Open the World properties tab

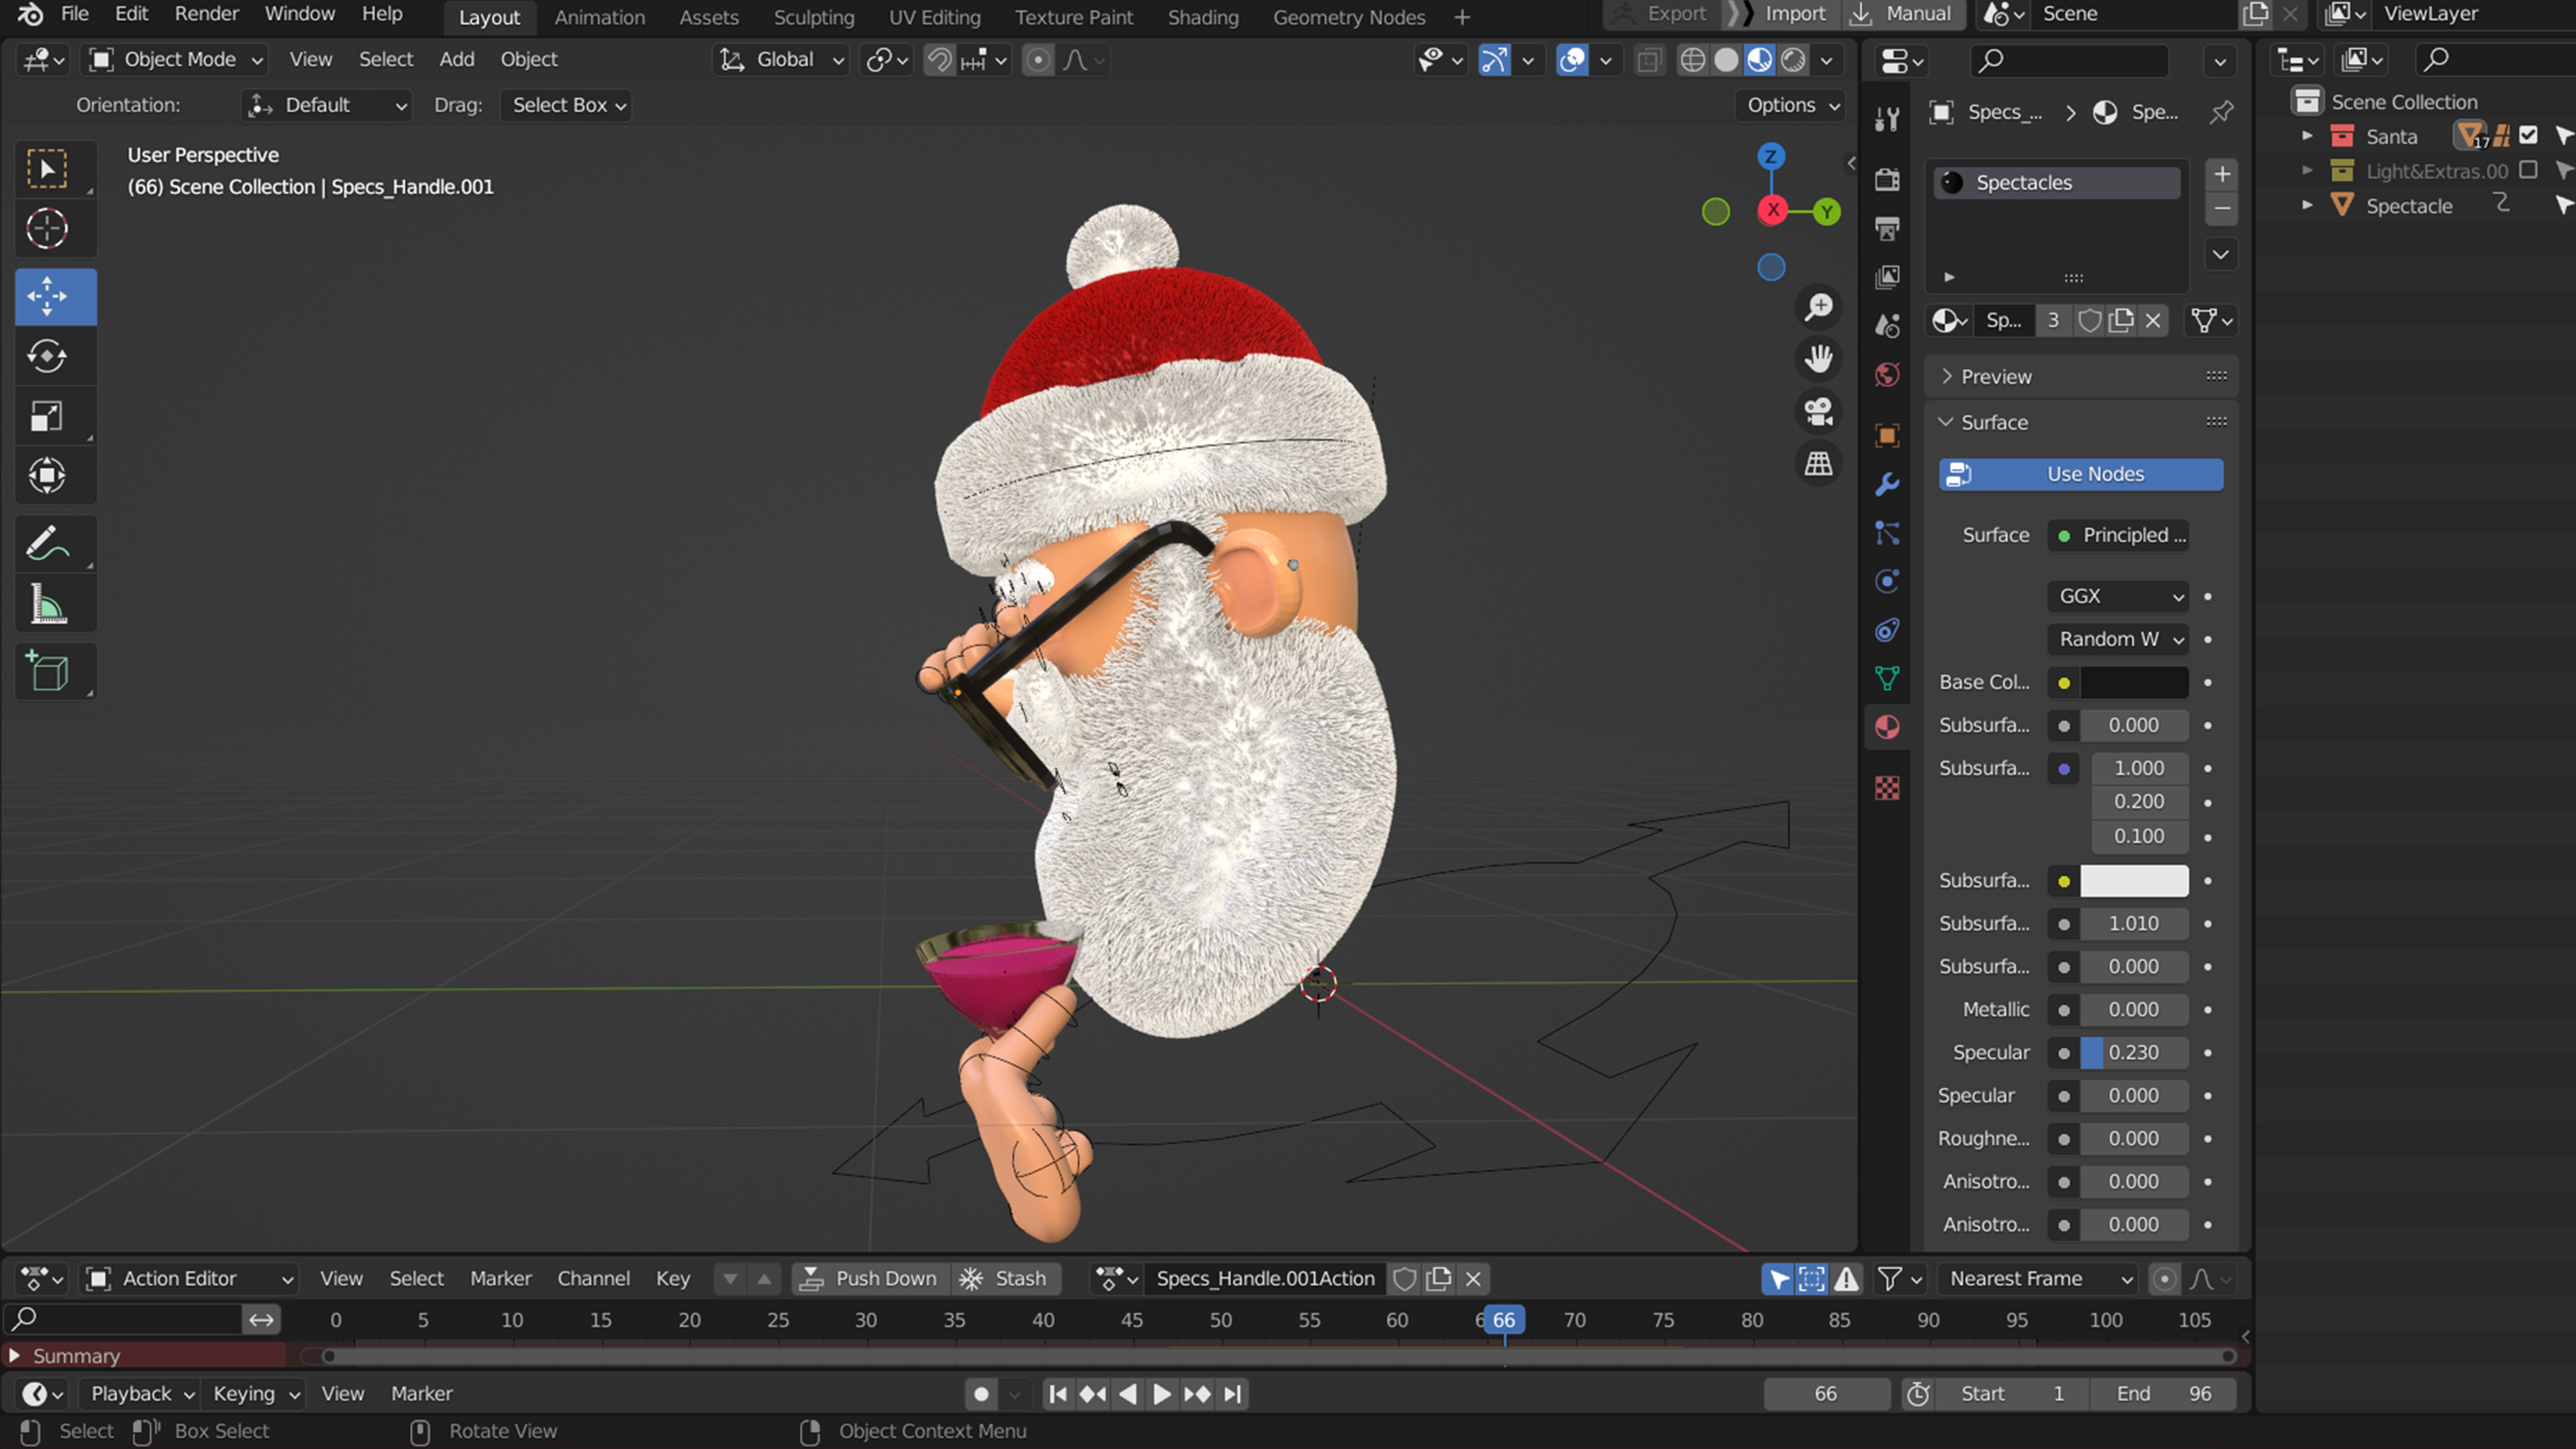1887,375
